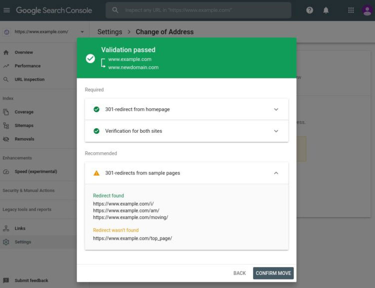Viewport: 375px width, 288px height.
Task: Open the notifications bell
Action: point(326,10)
